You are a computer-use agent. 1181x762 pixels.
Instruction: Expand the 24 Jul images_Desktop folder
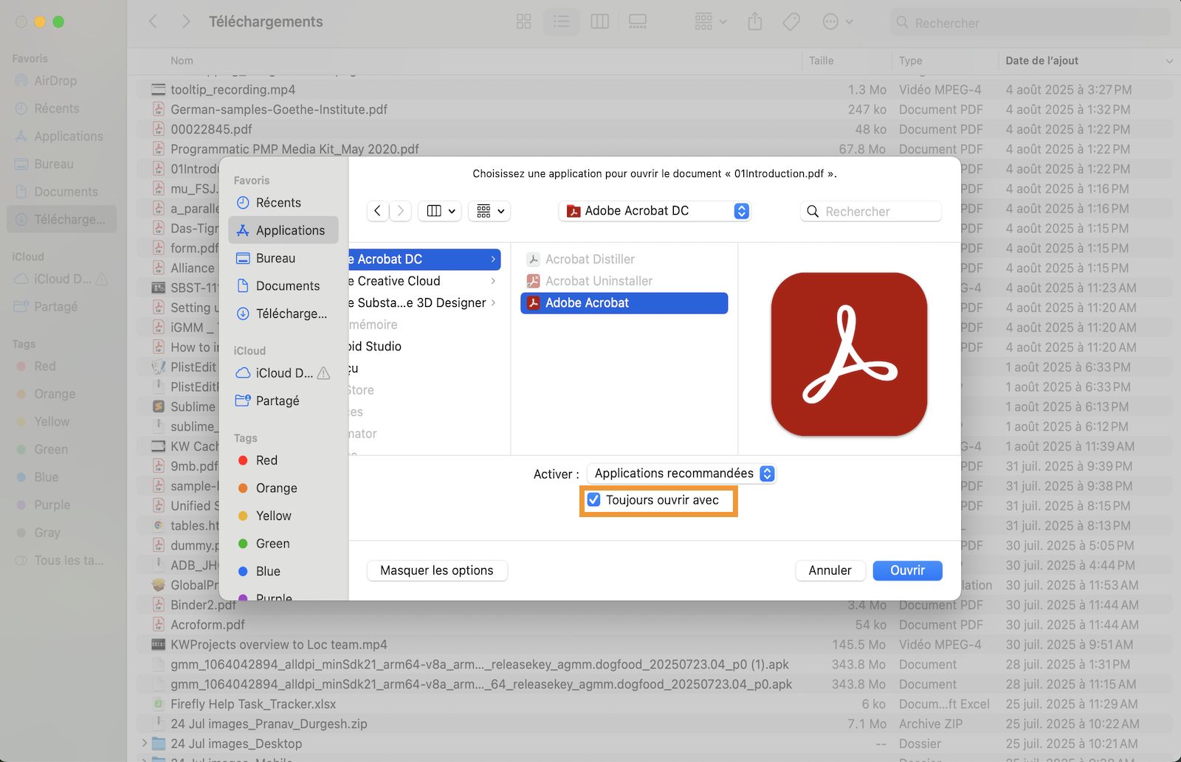point(145,744)
